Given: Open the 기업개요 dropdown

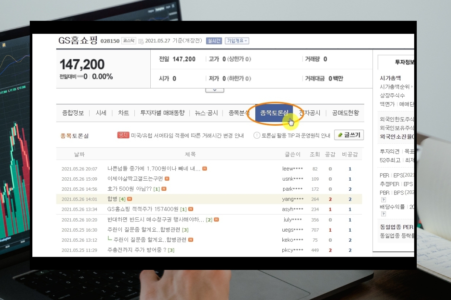Looking at the screenshot, I should point(237,41).
